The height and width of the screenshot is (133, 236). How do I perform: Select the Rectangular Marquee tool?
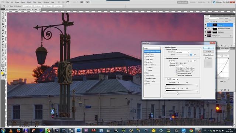(3, 16)
